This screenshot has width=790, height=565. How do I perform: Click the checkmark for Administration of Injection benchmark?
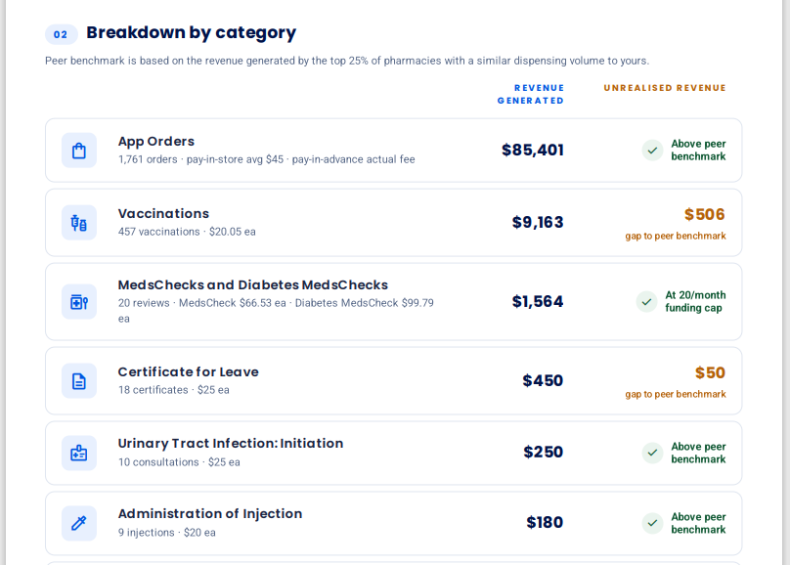652,523
